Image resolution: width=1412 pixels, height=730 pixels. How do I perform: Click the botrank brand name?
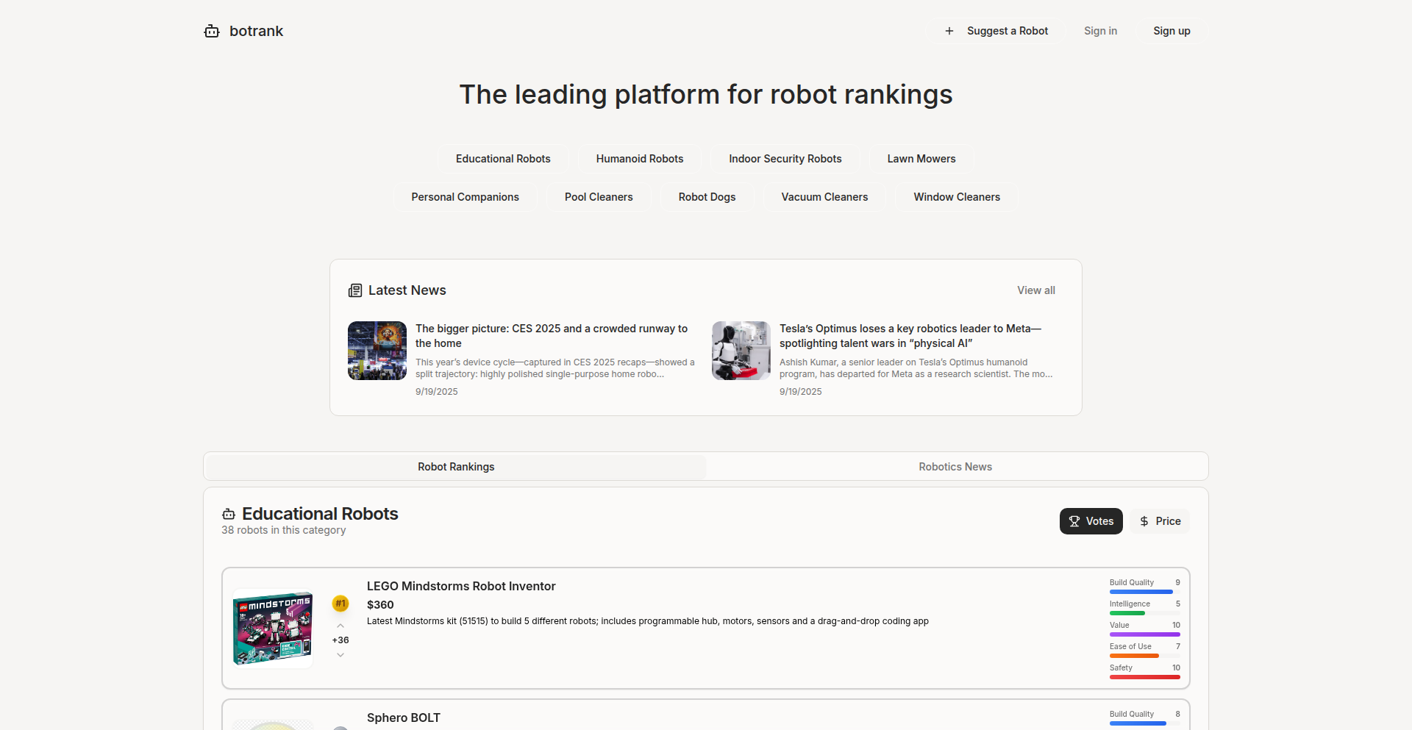(x=256, y=31)
